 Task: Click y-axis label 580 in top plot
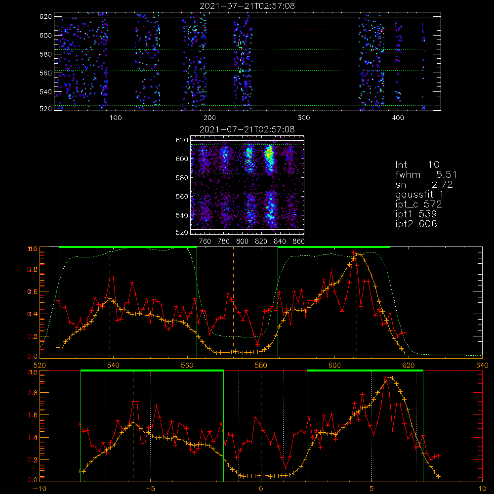click(45, 54)
